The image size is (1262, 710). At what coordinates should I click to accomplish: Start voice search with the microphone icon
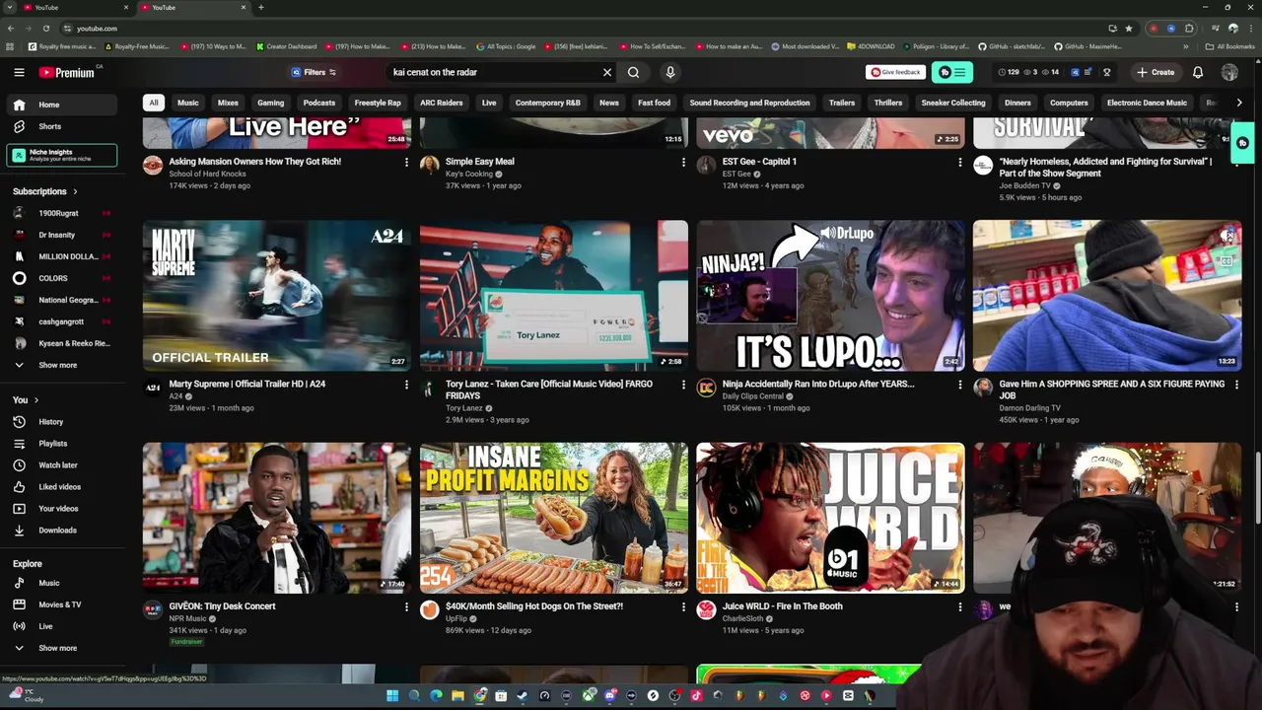tap(670, 72)
